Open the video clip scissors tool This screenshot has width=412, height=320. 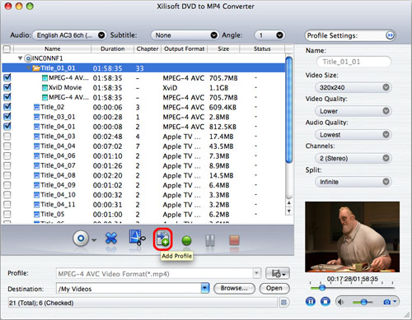(x=137, y=238)
